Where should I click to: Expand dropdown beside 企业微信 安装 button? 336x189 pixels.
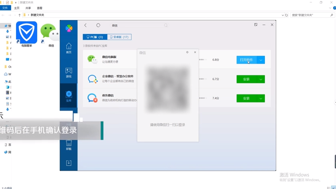pos(261,79)
